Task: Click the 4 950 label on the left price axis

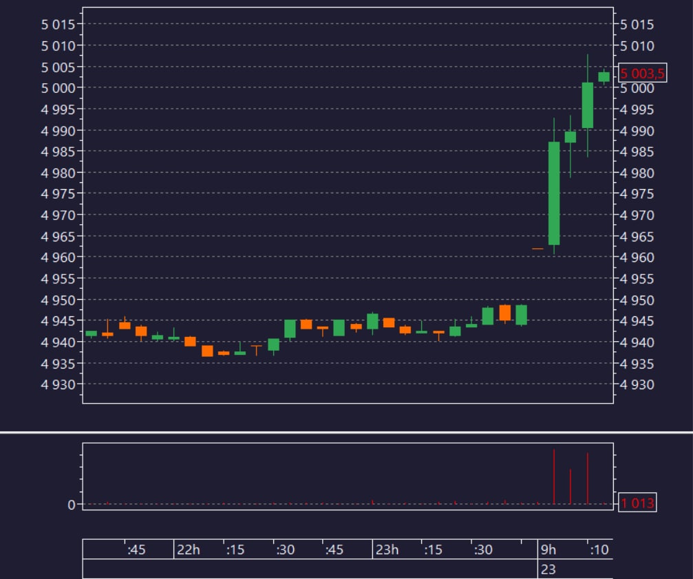Action: coord(58,301)
